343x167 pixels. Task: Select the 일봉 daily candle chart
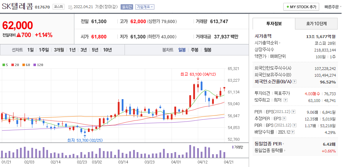(x=182, y=50)
